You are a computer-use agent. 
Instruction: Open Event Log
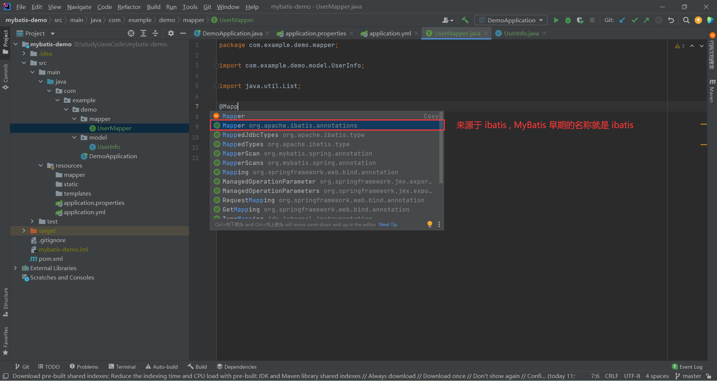point(687,367)
